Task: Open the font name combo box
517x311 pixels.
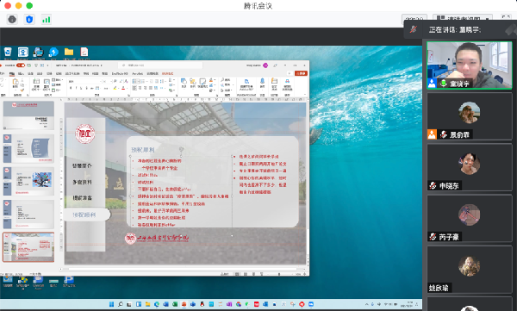Action: pyautogui.click(x=85, y=81)
